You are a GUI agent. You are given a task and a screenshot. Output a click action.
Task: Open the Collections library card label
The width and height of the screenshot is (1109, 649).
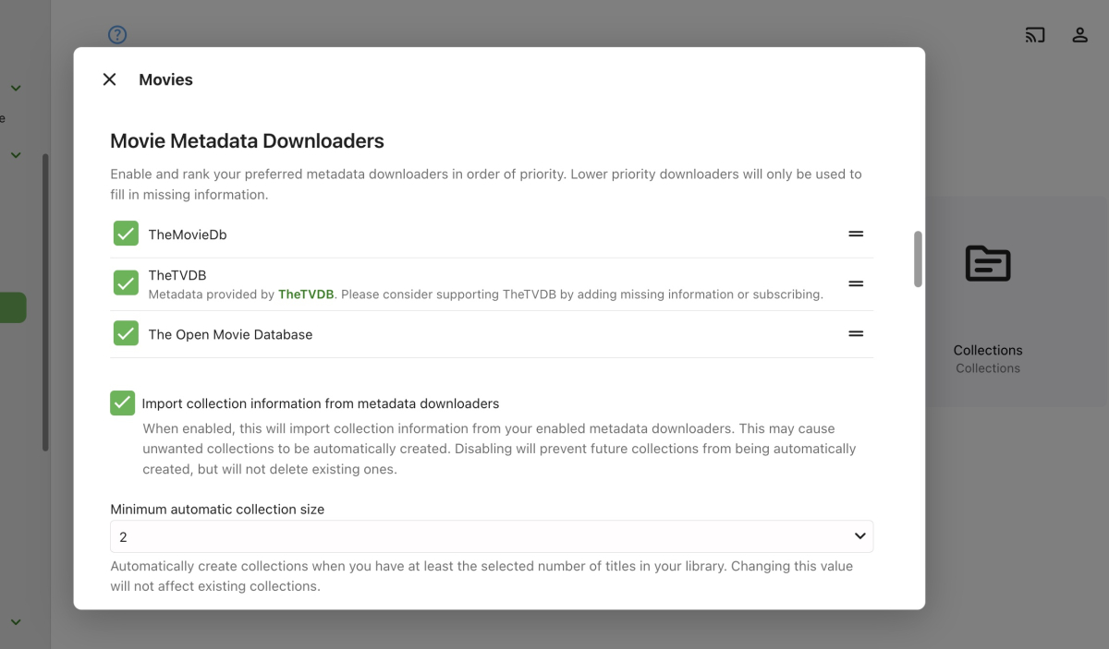pos(988,351)
